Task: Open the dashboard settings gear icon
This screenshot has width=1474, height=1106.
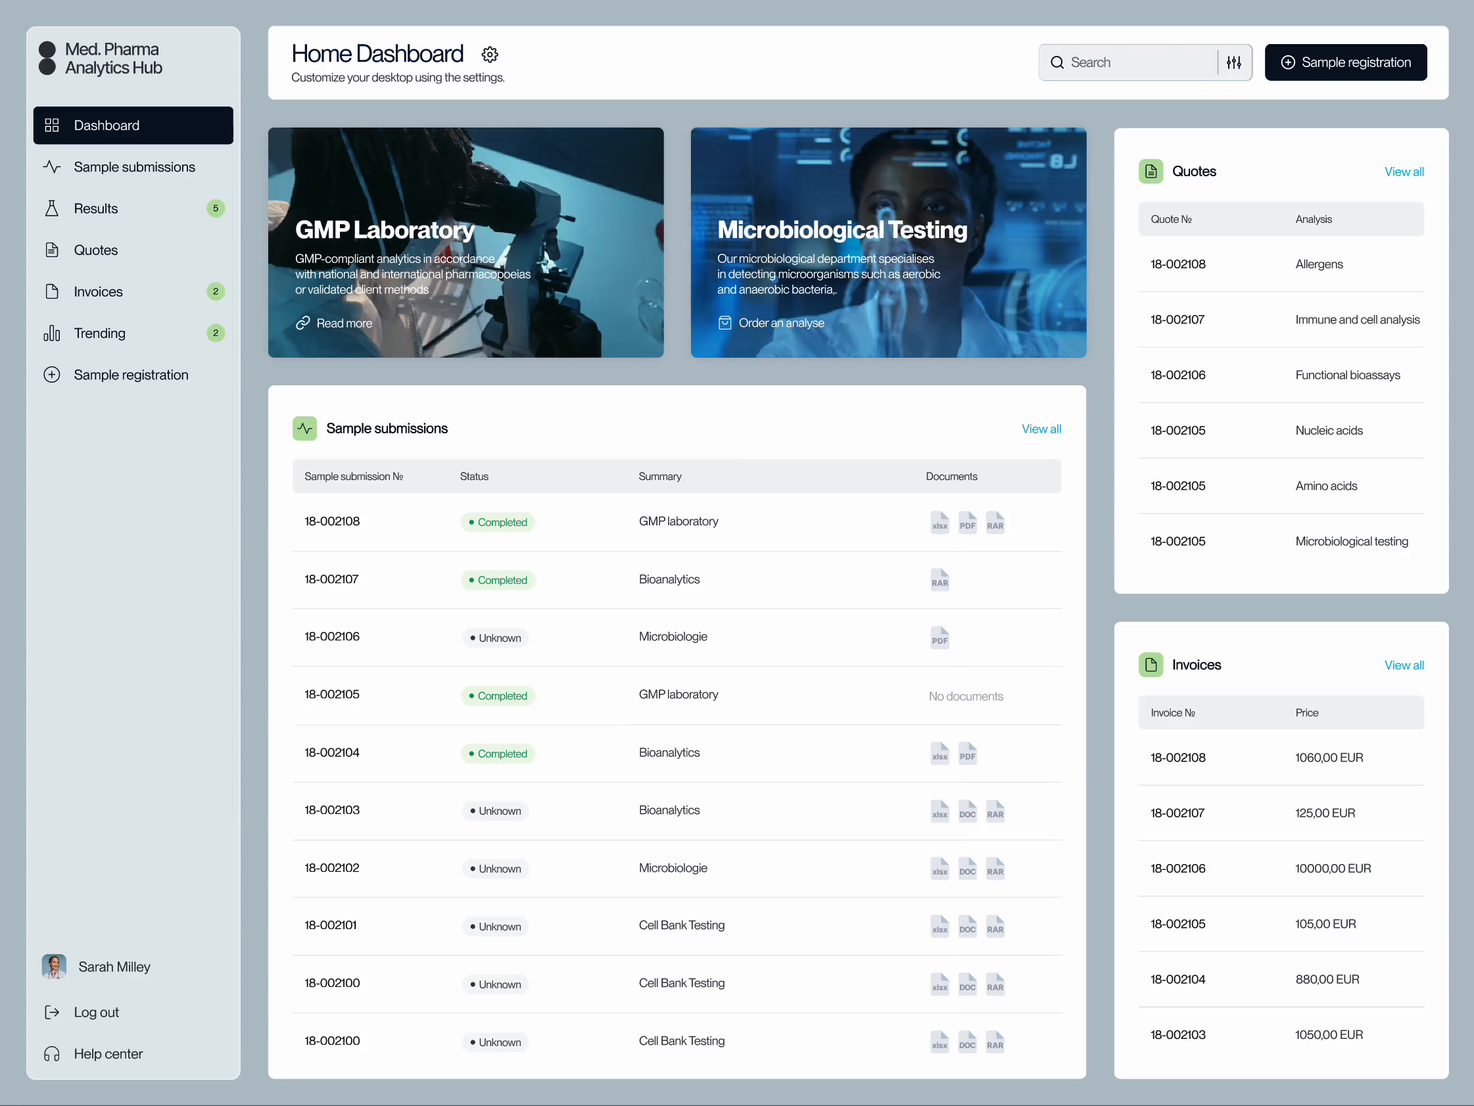Action: pos(490,54)
